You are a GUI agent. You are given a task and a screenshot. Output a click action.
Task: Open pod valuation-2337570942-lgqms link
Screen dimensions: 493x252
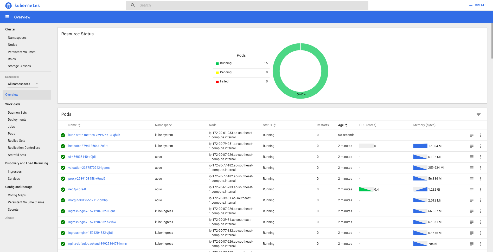coord(89,168)
